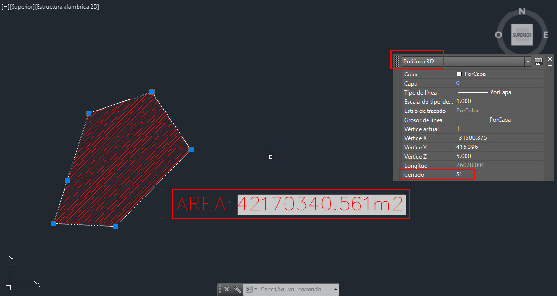
Task: Expand recent commands with the command line chevron
Action: click(x=335, y=289)
